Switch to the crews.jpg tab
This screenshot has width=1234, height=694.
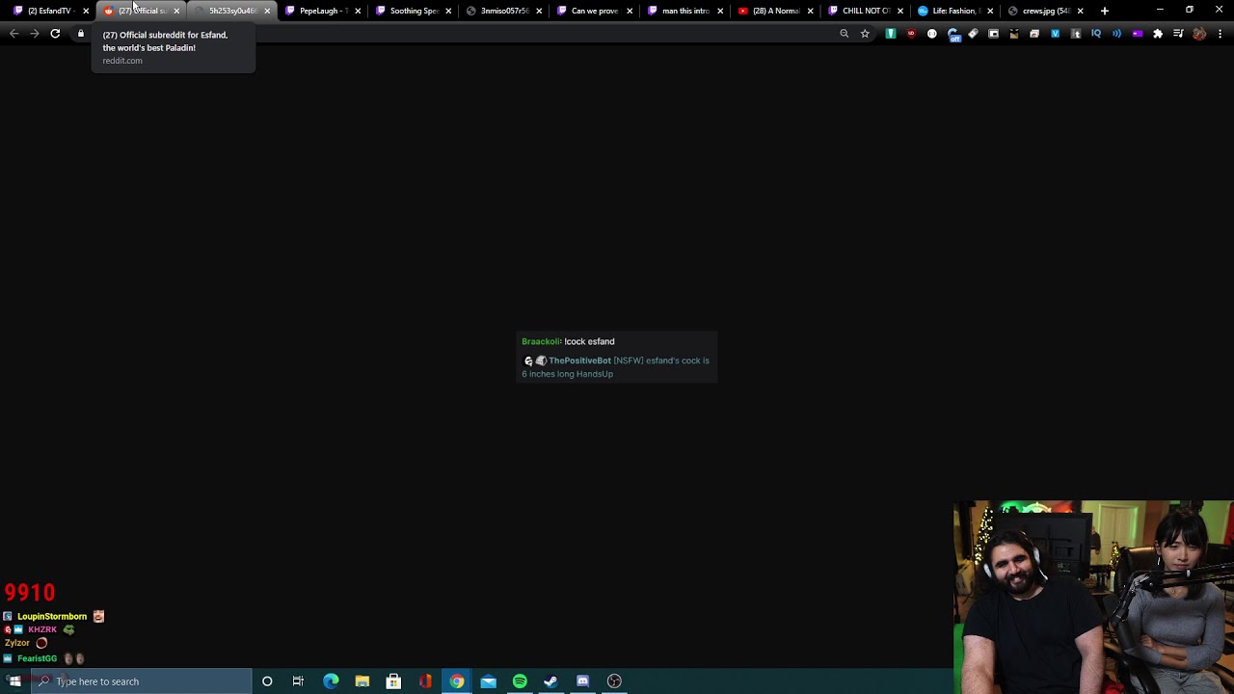pyautogui.click(x=1045, y=11)
